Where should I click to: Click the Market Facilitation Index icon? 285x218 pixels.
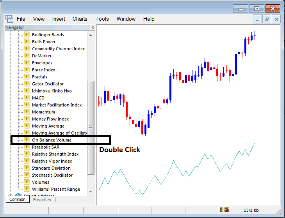[x=27, y=105]
